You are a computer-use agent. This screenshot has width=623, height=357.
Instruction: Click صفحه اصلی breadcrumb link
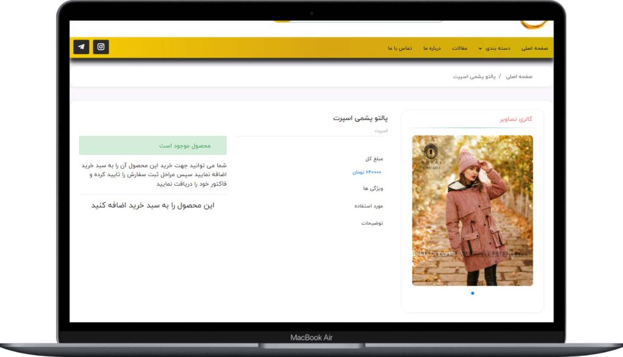click(519, 76)
